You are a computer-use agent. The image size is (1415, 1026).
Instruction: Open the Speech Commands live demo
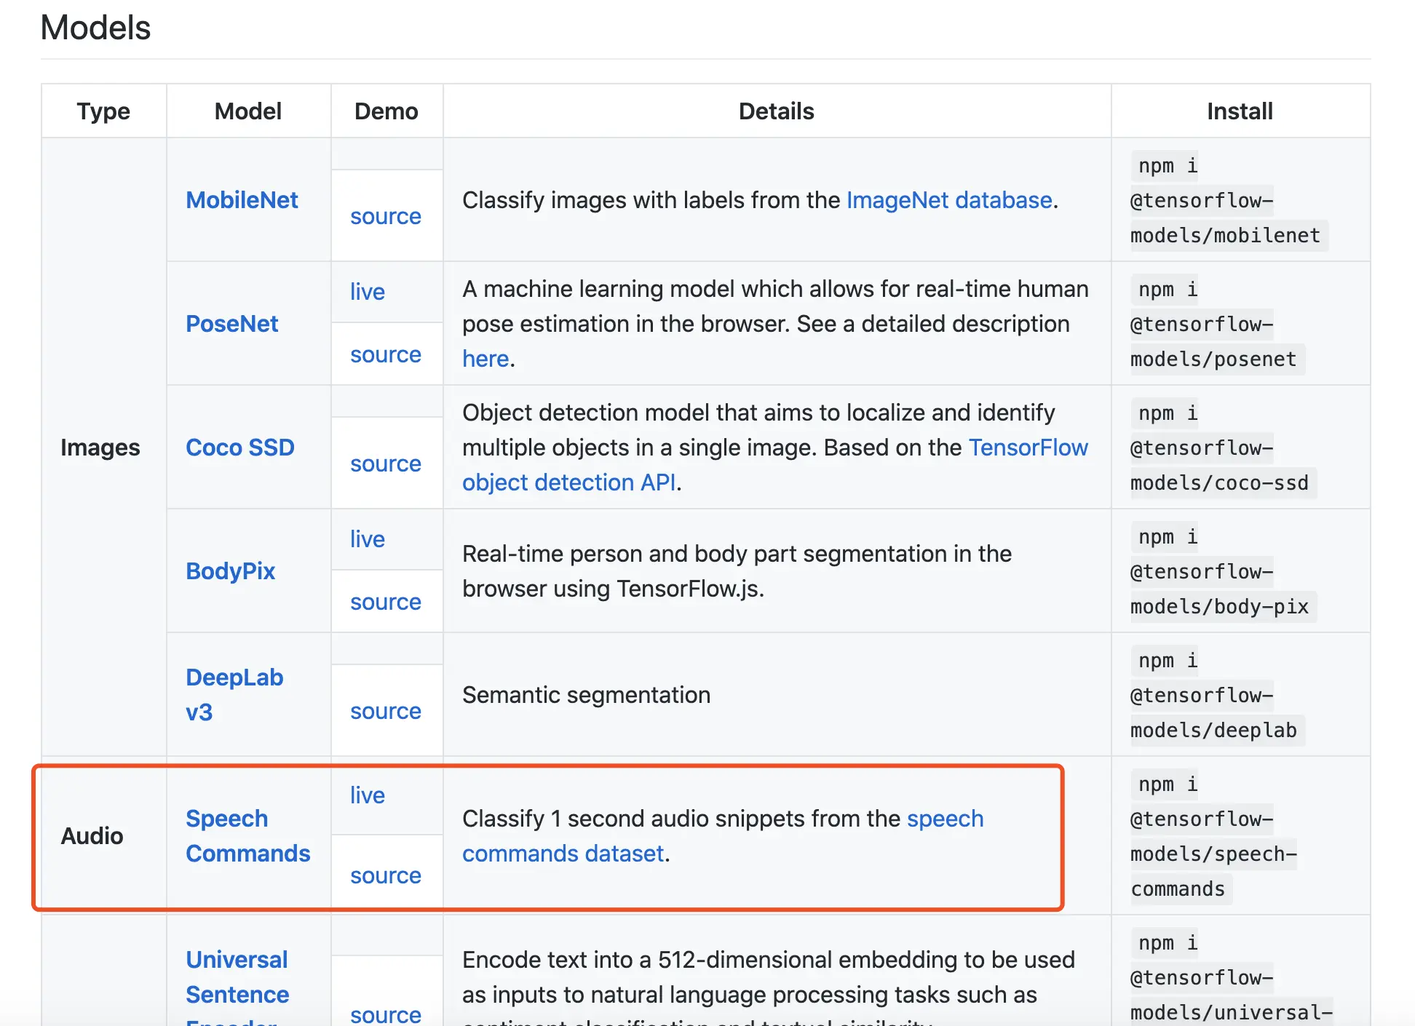(367, 795)
